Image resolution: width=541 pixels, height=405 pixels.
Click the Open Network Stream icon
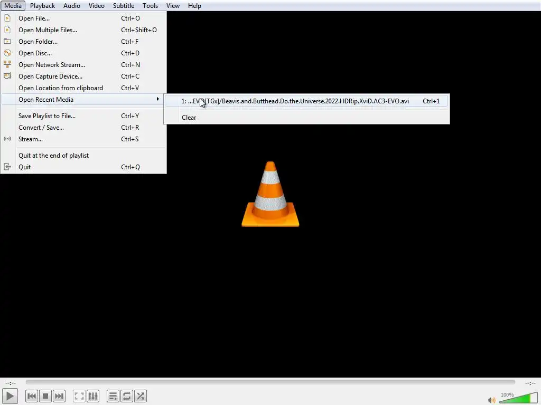click(7, 64)
